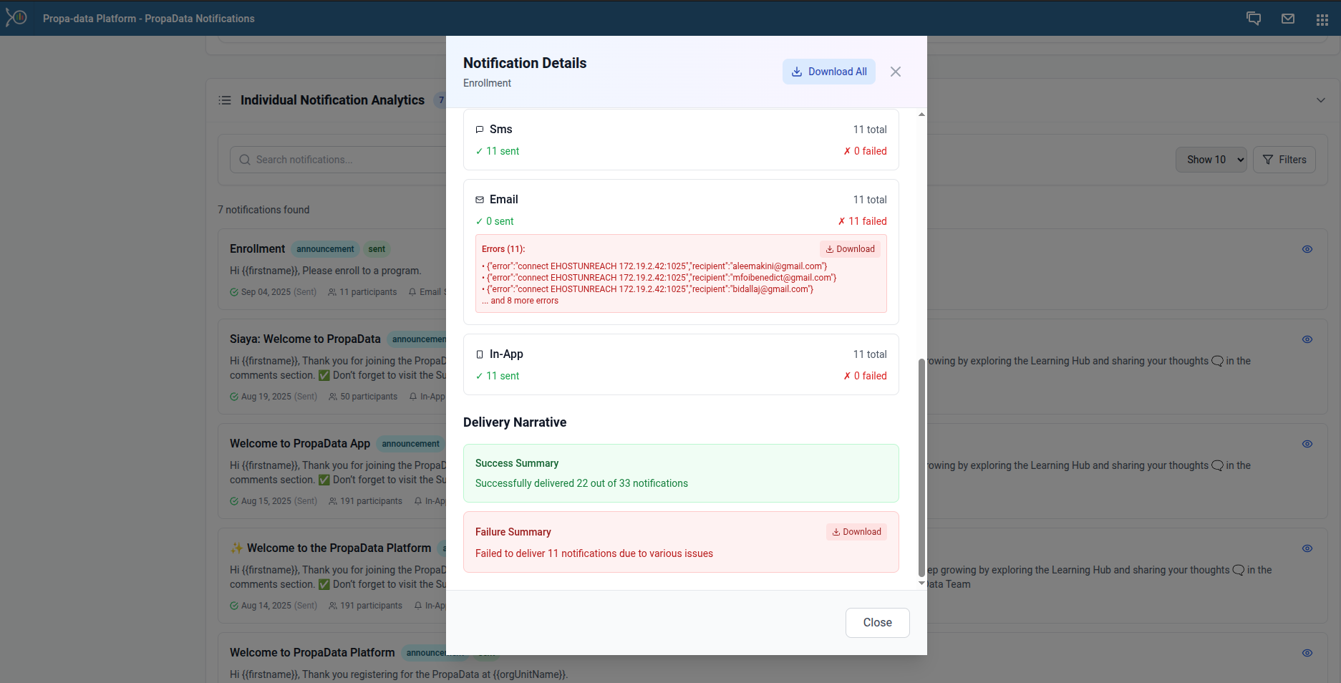This screenshot has width=1341, height=683.
Task: View Siaya Welcome notification via eye icon
Action: click(1307, 339)
